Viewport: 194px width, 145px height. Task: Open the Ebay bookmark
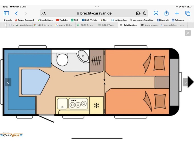pyautogui.click(x=104, y=20)
